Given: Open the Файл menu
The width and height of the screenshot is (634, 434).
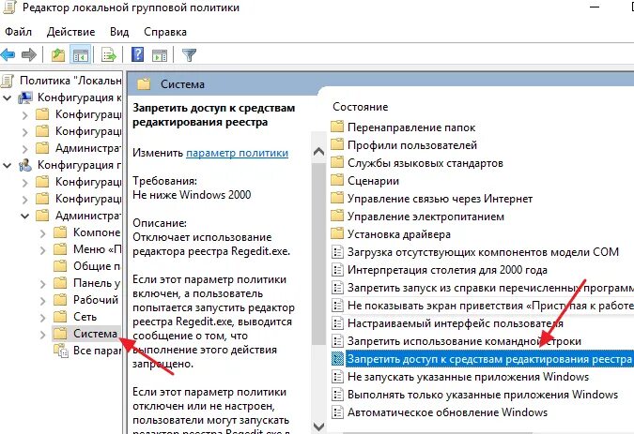Looking at the screenshot, I should pos(18,32).
